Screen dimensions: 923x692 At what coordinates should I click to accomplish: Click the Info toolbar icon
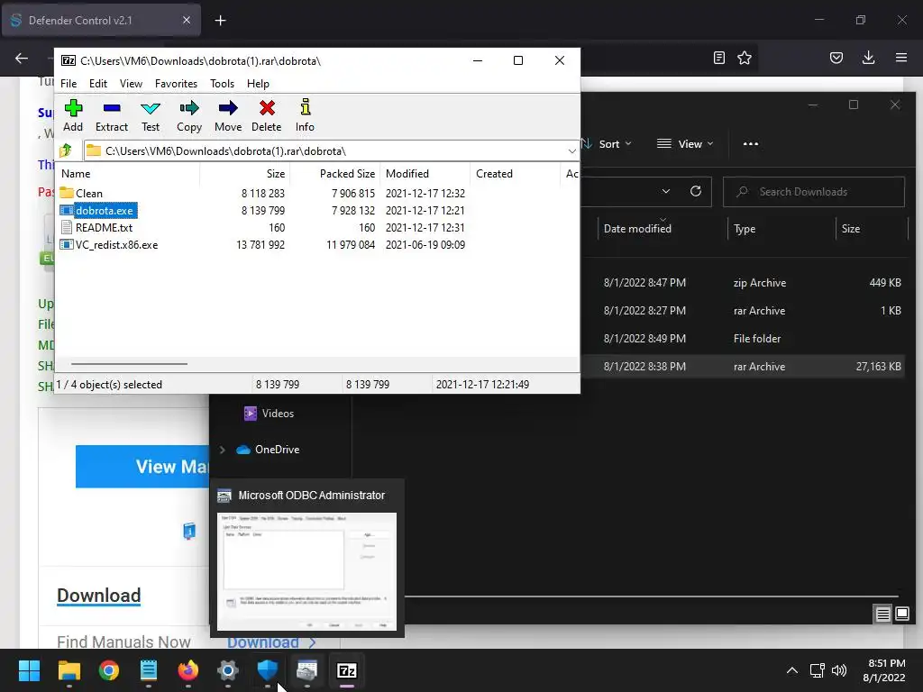[305, 115]
